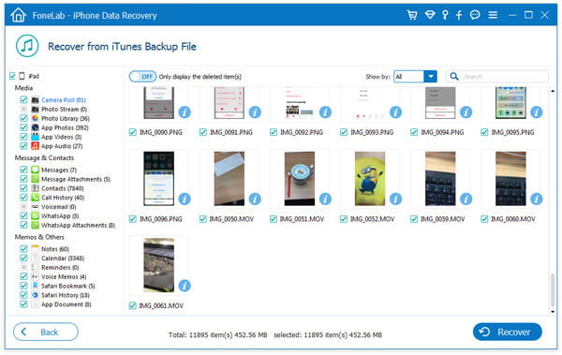The width and height of the screenshot is (562, 355).
Task: Open the hamburger menu icon
Action: pos(493,15)
